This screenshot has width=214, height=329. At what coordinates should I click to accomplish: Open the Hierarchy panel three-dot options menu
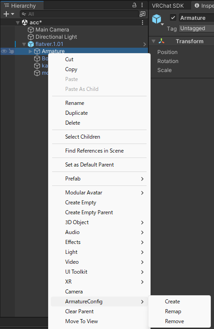142,5
